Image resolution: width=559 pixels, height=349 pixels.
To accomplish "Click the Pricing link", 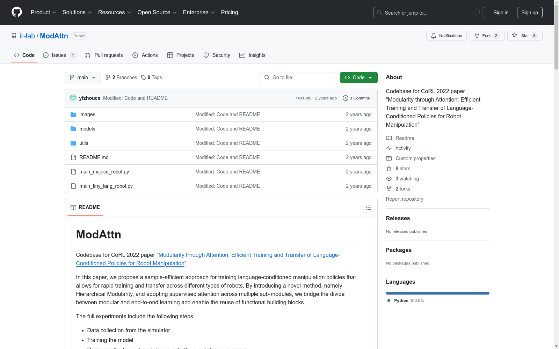I will [x=230, y=12].
